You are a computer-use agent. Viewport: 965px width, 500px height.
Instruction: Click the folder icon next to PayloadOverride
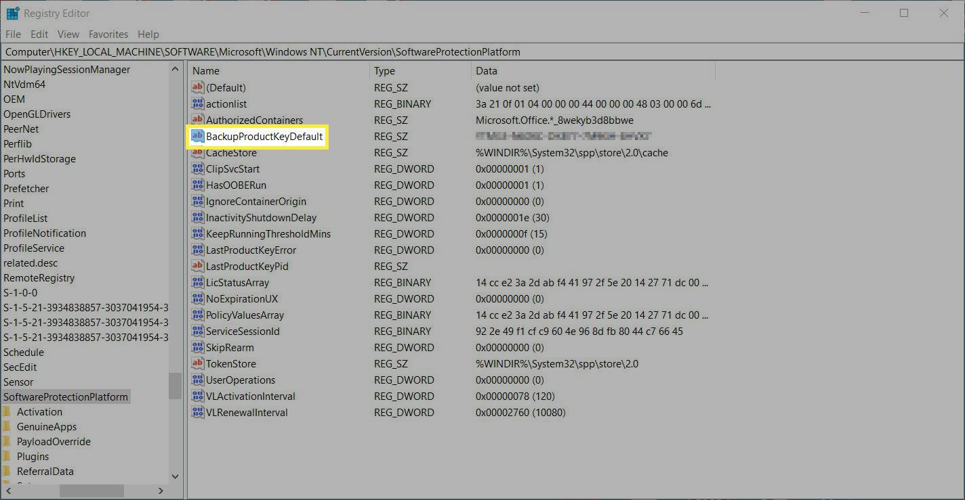(7, 442)
